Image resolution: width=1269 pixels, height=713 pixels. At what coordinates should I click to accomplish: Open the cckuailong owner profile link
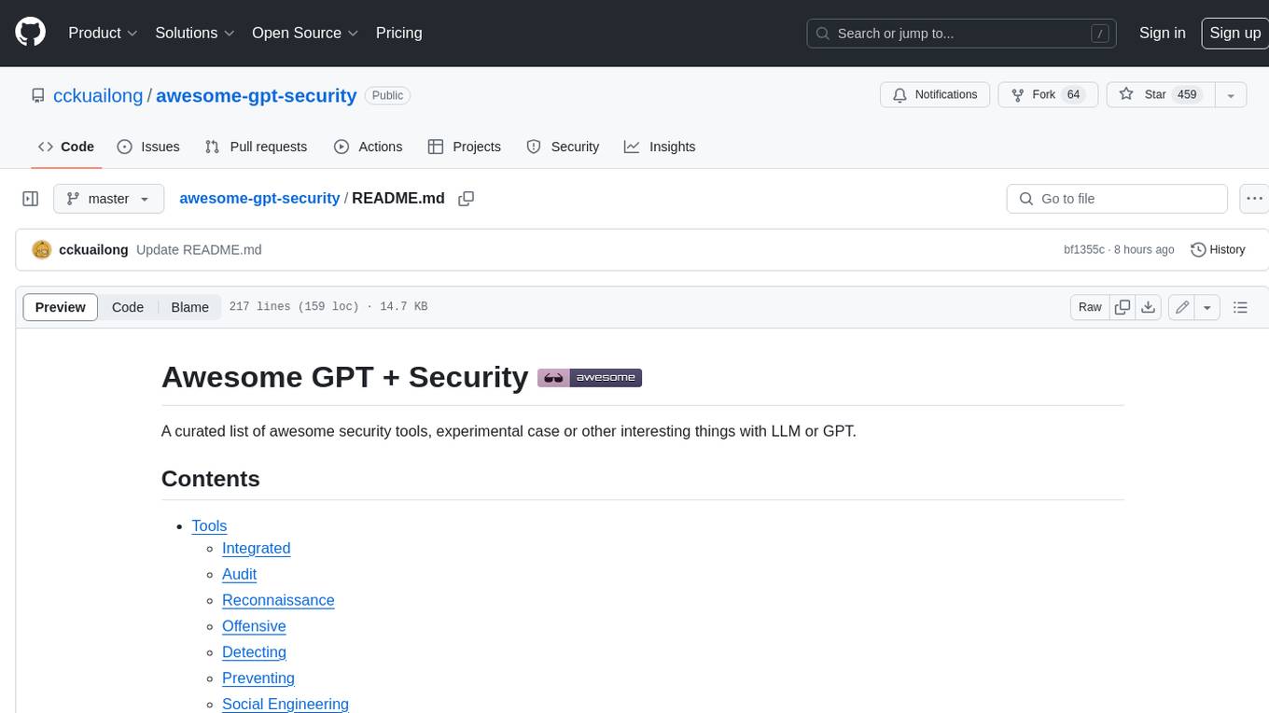98,95
